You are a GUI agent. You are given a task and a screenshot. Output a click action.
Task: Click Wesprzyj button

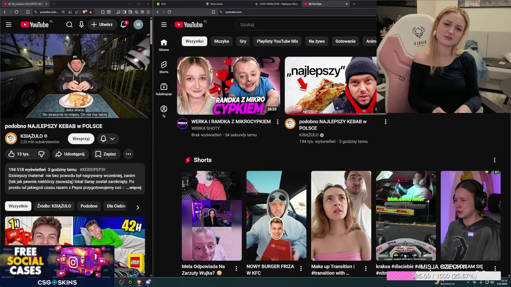pyautogui.click(x=81, y=139)
